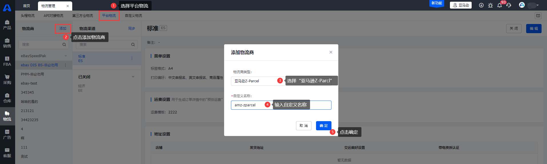Open the 产品 (Products) sidebar module
This screenshot has height=164, width=547.
click(7, 25)
